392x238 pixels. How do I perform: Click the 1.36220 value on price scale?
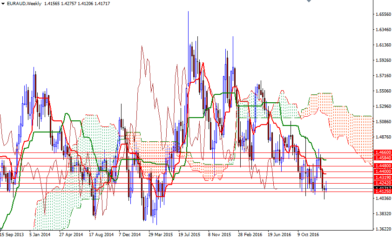point(383,229)
